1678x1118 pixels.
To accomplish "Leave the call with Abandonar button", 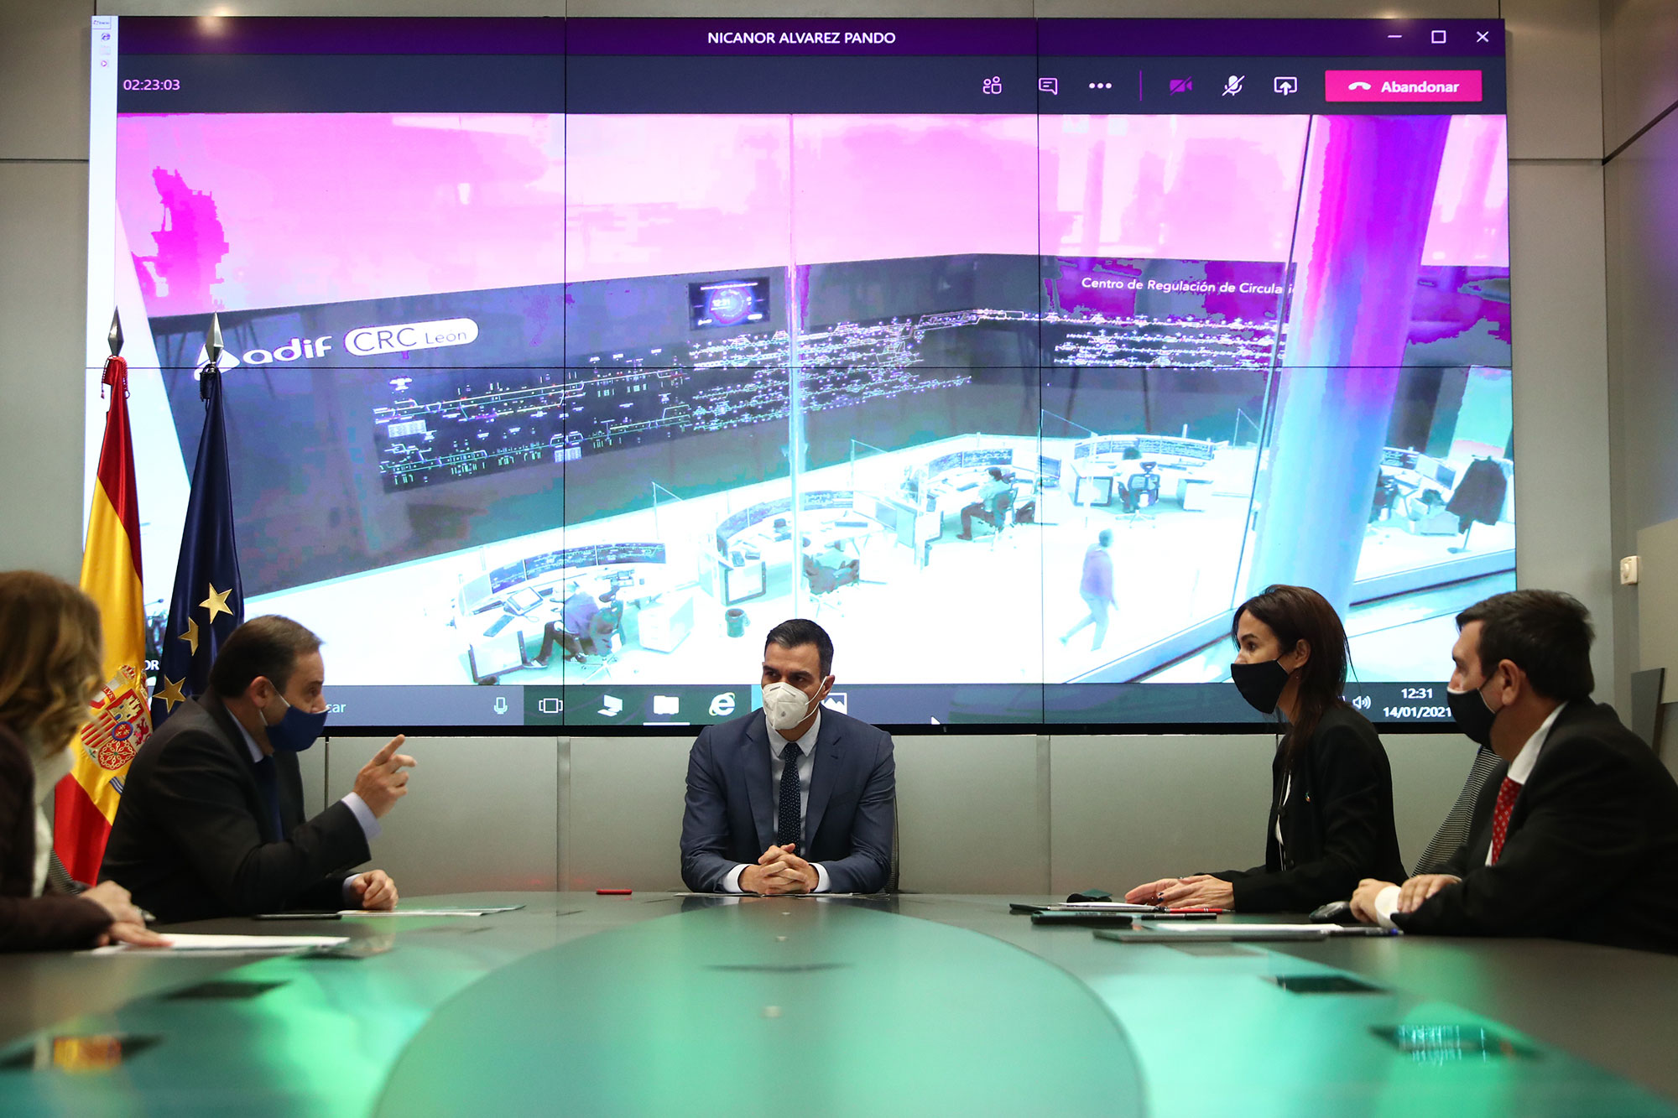I will click(1403, 86).
